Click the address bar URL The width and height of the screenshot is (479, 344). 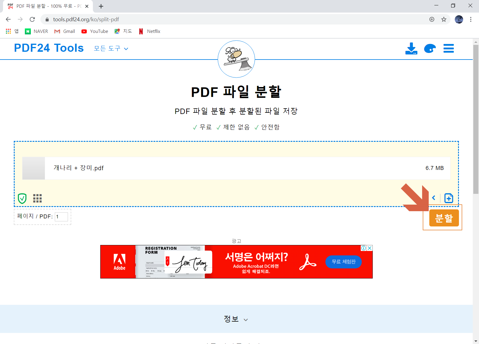click(86, 19)
